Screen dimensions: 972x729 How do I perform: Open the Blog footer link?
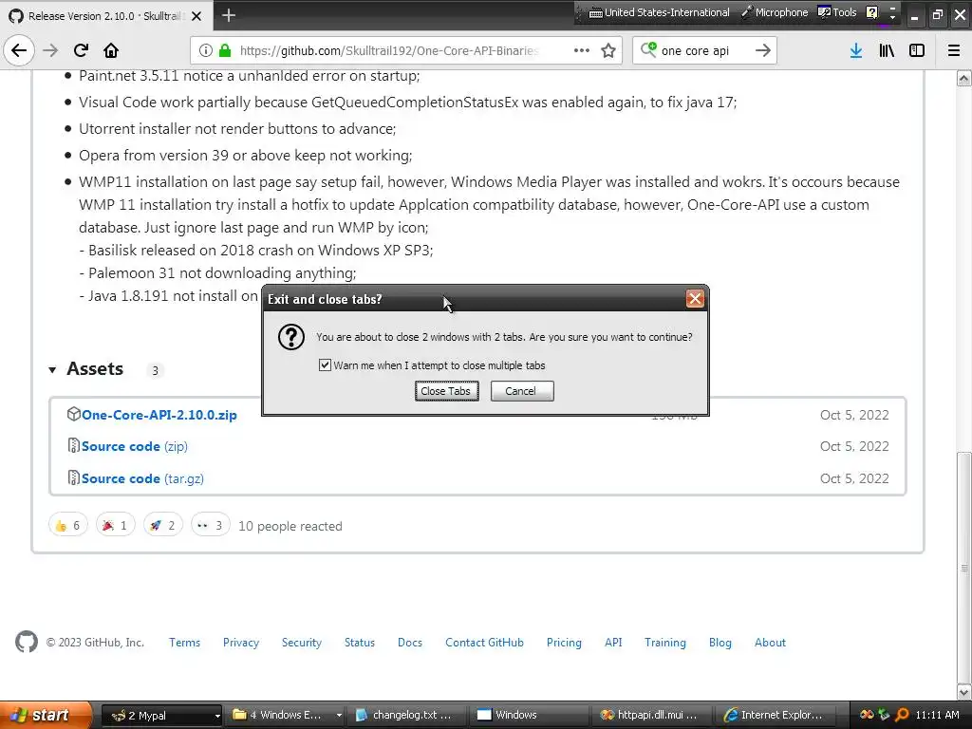(720, 643)
